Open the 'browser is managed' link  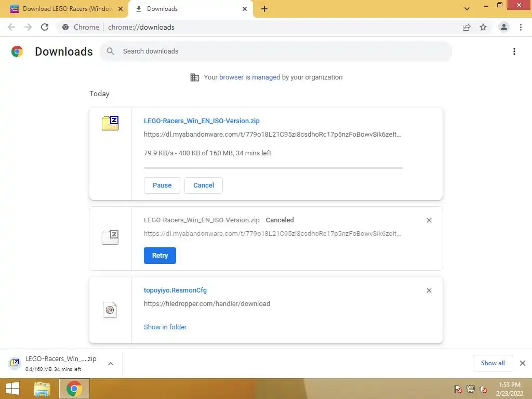[x=249, y=77]
